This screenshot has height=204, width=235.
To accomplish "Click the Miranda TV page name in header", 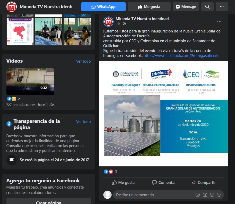I will pos(48,7).
